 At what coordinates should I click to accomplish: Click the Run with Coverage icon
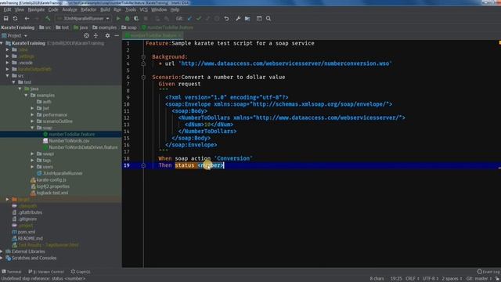pyautogui.click(x=136, y=19)
